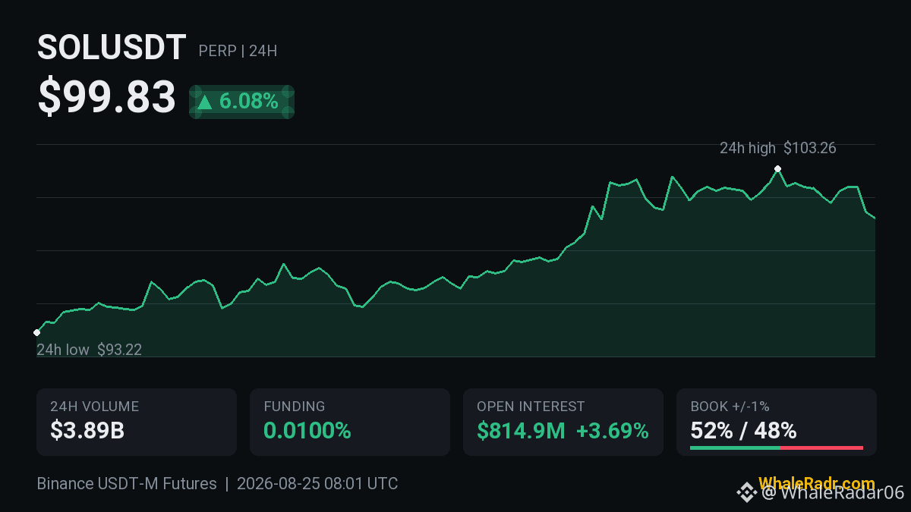The width and height of the screenshot is (911, 512).
Task: Click the $814.9M open interest value
Action: [x=521, y=431]
